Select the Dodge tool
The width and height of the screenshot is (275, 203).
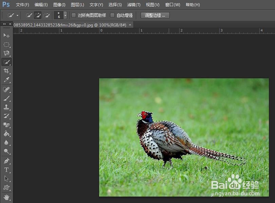[x=6, y=151]
